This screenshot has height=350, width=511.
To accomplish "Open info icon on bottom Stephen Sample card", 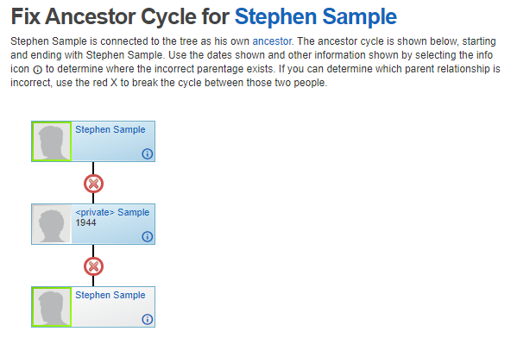I will coord(148,319).
